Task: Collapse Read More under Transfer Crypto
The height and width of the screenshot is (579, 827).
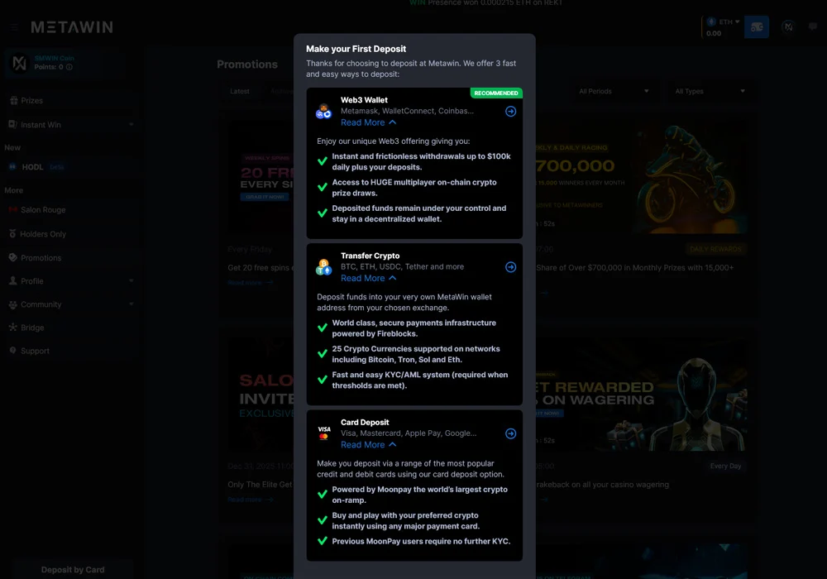Action: coord(368,278)
